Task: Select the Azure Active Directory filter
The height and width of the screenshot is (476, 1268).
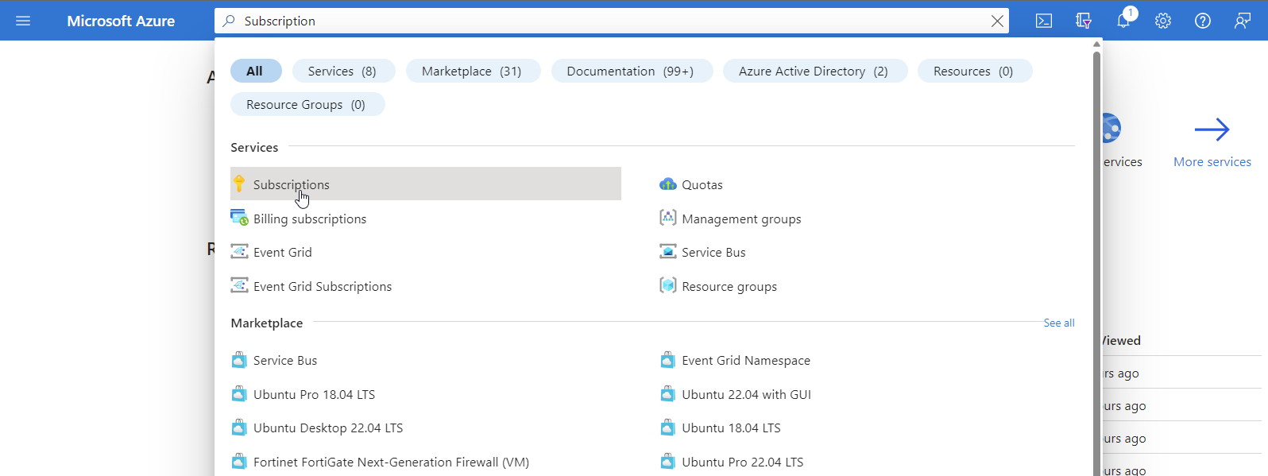Action: 814,71
